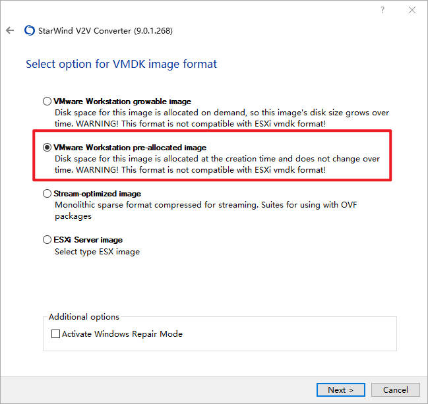Click the 'allocated at the creation time' description
Screen dimensions: 428x404
pyautogui.click(x=217, y=164)
